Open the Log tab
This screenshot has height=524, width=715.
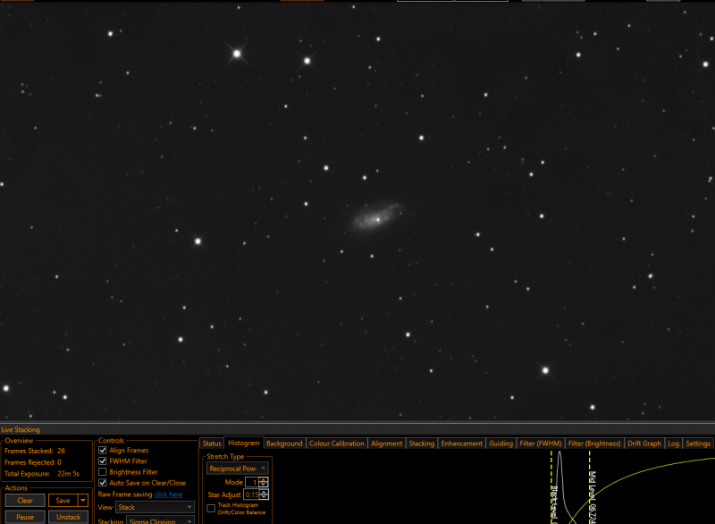(x=673, y=444)
